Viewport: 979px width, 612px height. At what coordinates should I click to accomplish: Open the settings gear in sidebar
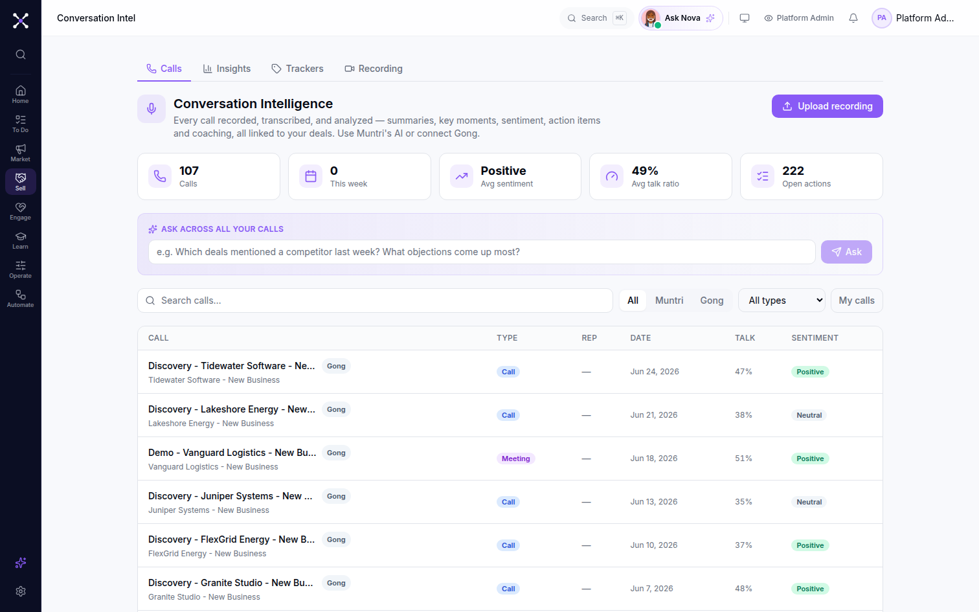click(21, 591)
